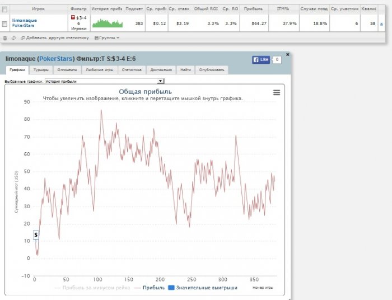
Task: Click the refresh icon below the table
Action: (x=13, y=37)
